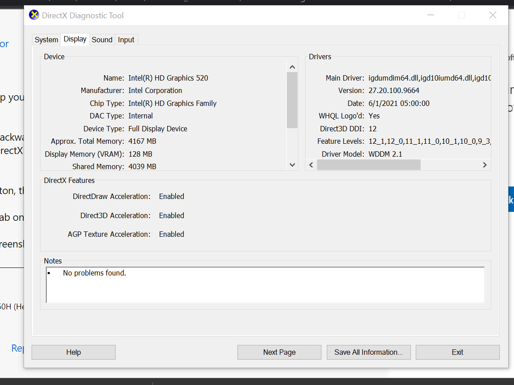The image size is (514, 385).
Task: Click DirectDraw Acceleration Enabled value
Action: [x=172, y=196]
